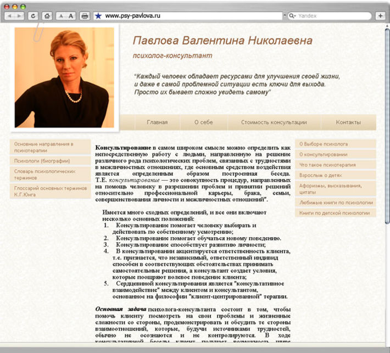Print the page using the printer icon
The height and width of the screenshot is (353, 390).
[85, 16]
